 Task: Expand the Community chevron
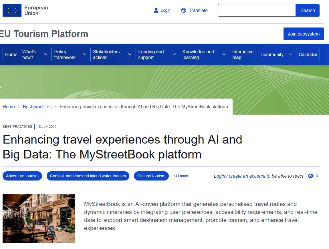click(x=290, y=54)
